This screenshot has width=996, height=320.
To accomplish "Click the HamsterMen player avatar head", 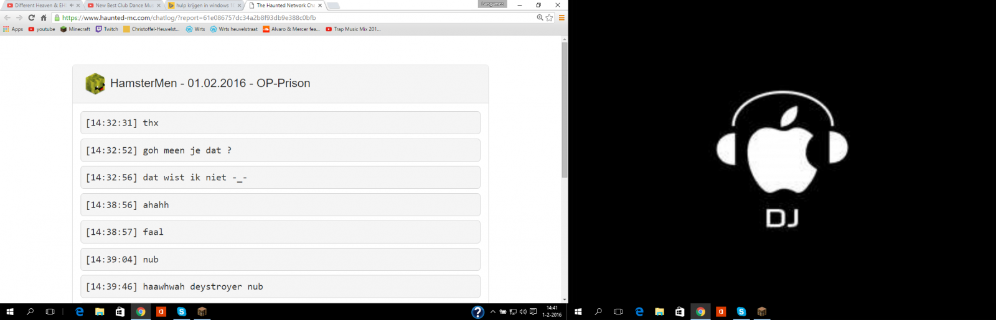I will [x=95, y=83].
